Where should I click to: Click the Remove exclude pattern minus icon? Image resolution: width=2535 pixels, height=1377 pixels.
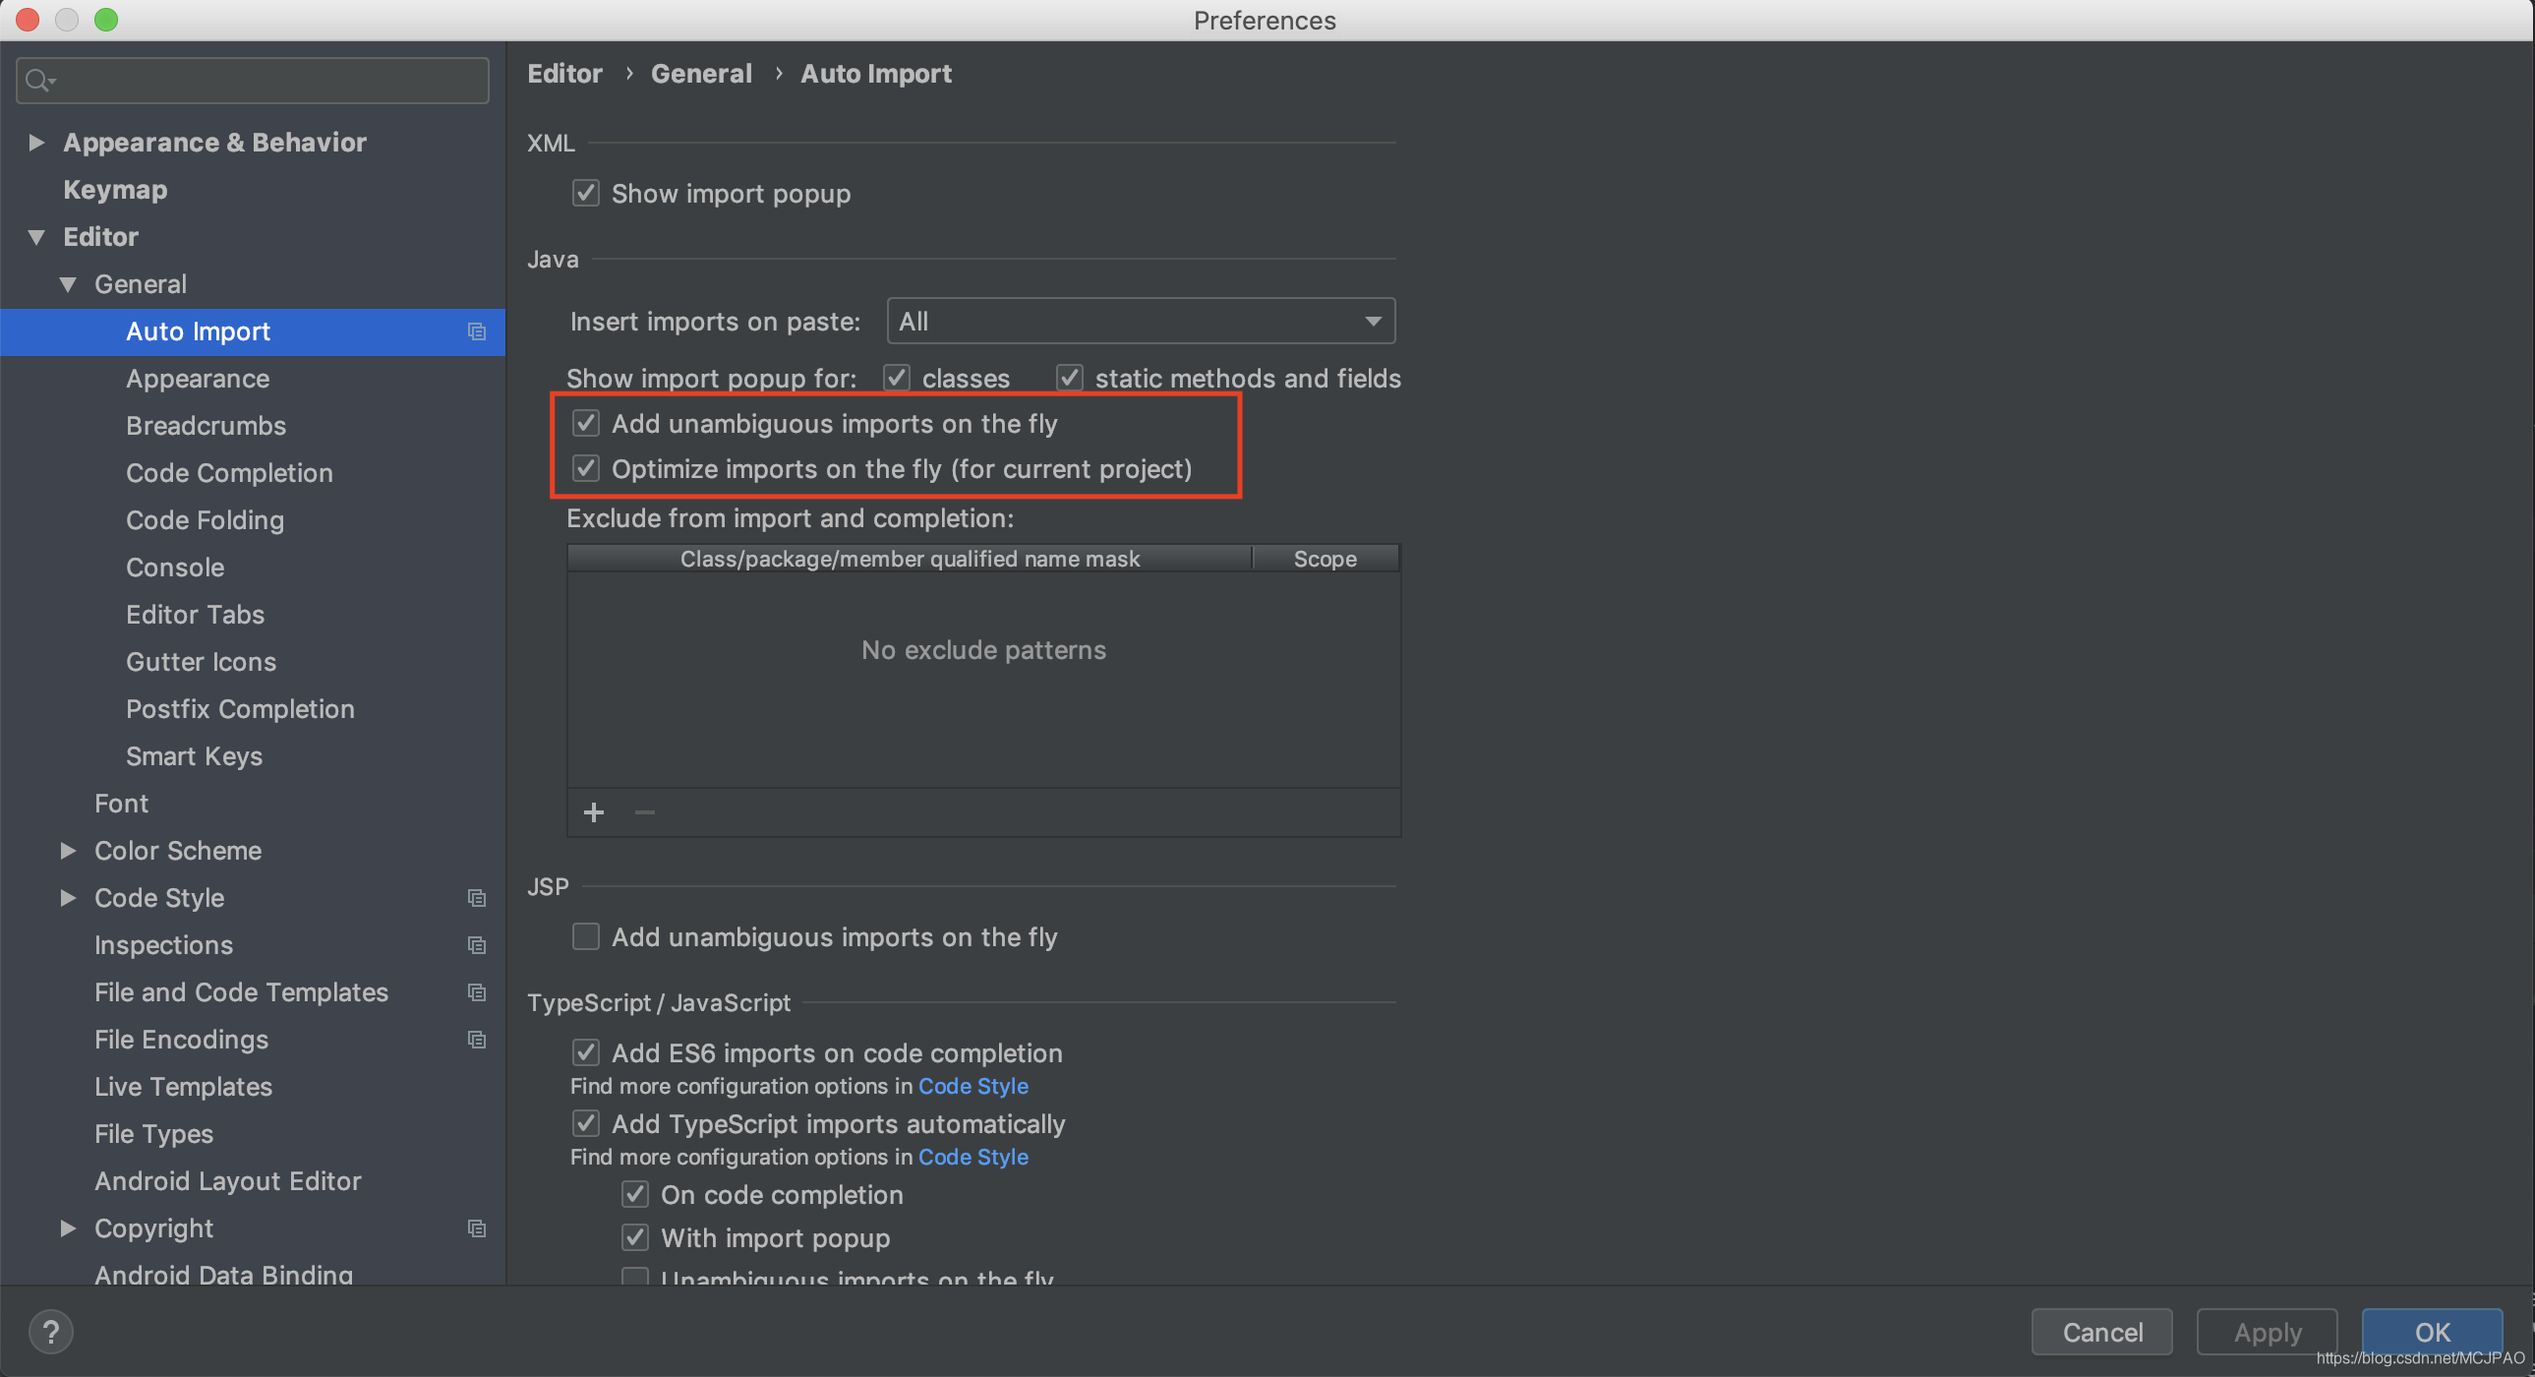(x=644, y=810)
